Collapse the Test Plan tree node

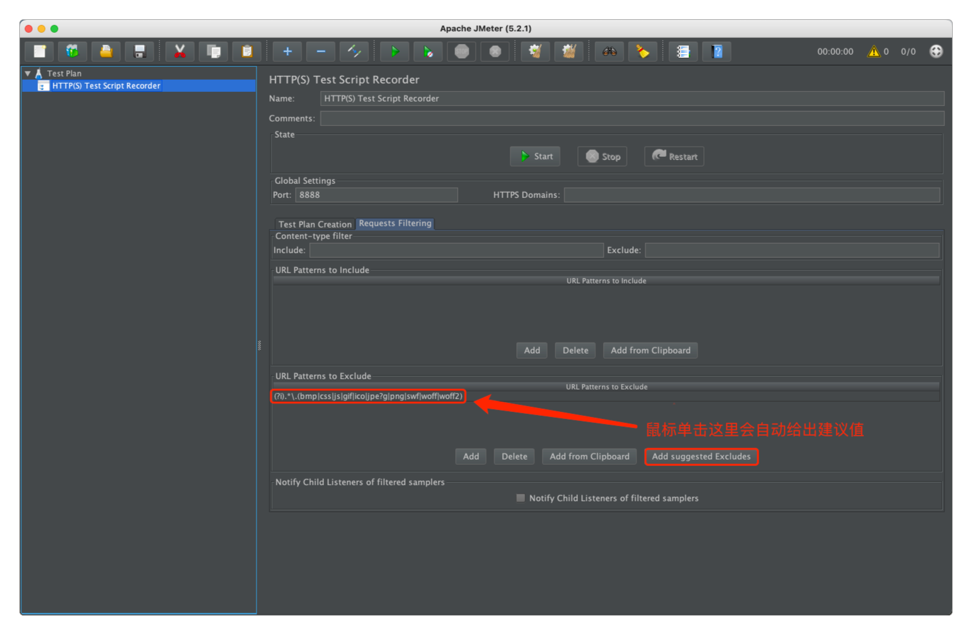point(28,73)
